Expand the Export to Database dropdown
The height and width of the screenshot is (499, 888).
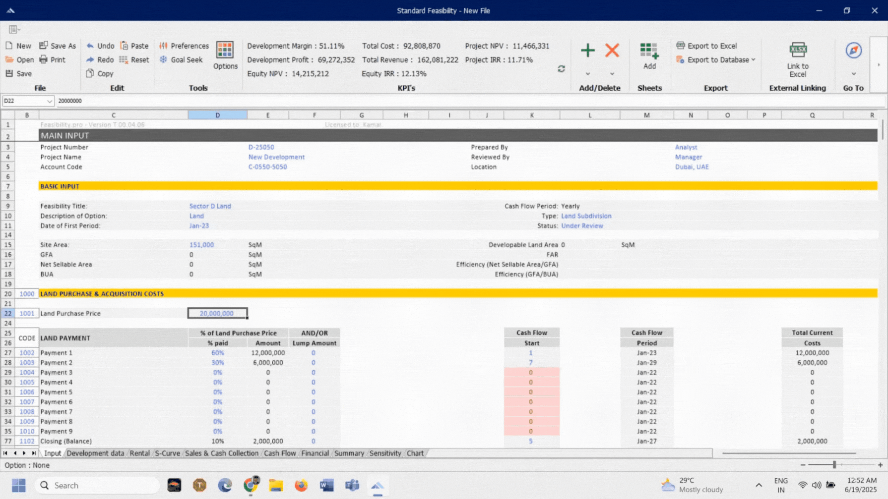(x=753, y=59)
